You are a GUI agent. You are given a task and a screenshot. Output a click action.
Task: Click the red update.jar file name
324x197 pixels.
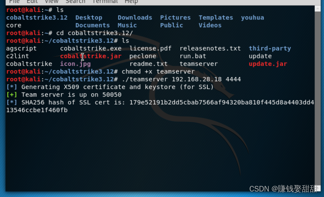pyautogui.click(x=268, y=64)
